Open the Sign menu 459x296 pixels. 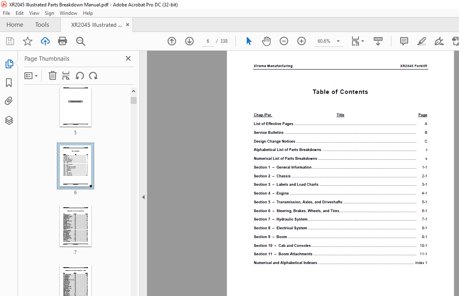(49, 13)
